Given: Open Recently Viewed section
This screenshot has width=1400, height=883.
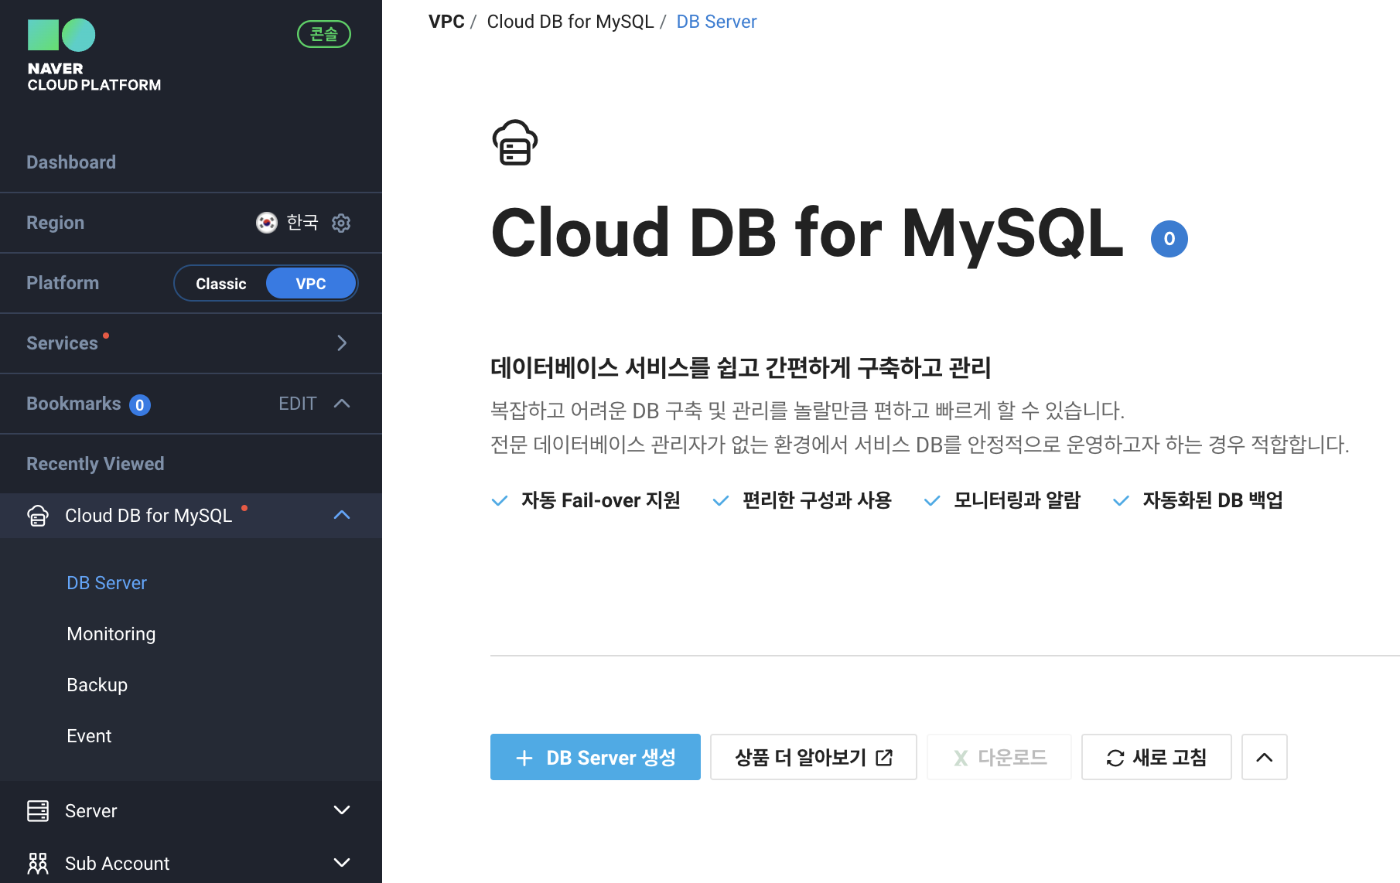Looking at the screenshot, I should (x=95, y=464).
